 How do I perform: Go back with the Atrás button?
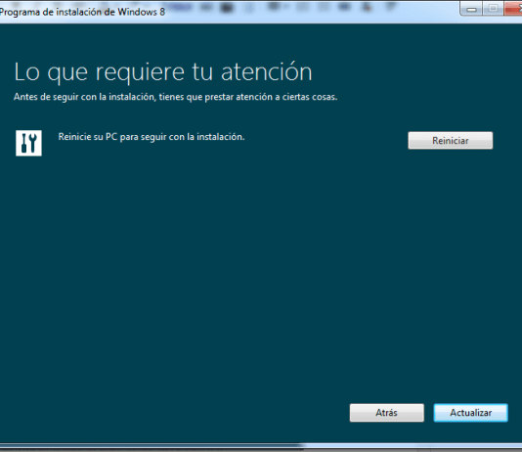(x=387, y=413)
